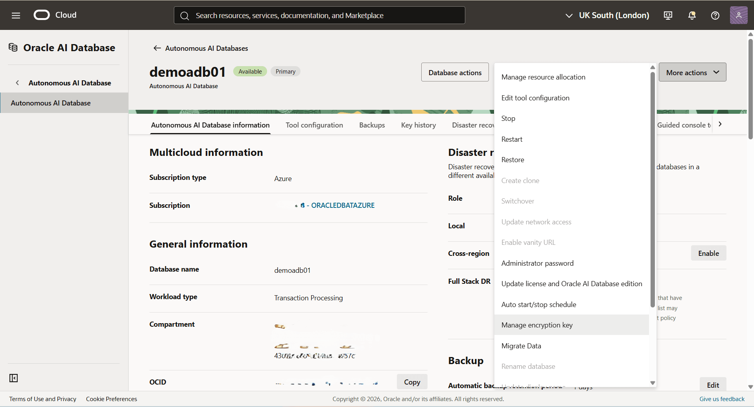Screen dimensions: 754x407
Task: Open the UK South region selector
Action: (607, 15)
